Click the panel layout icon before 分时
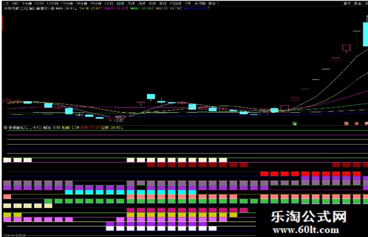Viewport: 368px width, 237px height. coord(6,4)
